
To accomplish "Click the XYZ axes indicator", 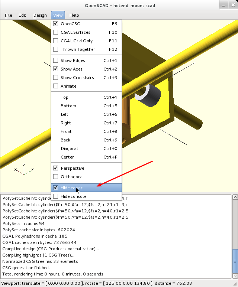I will click(24, 169).
